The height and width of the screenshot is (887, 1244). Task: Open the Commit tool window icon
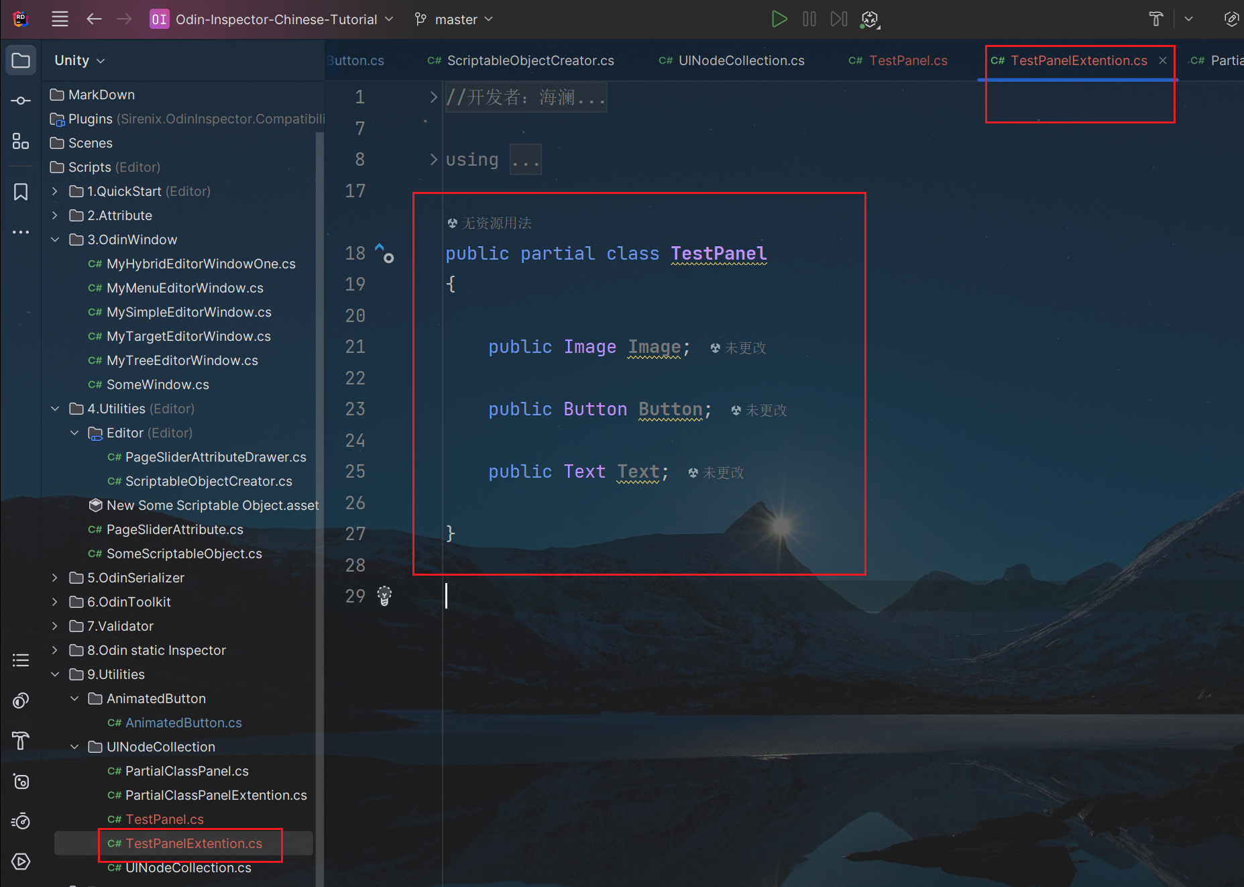(x=21, y=101)
